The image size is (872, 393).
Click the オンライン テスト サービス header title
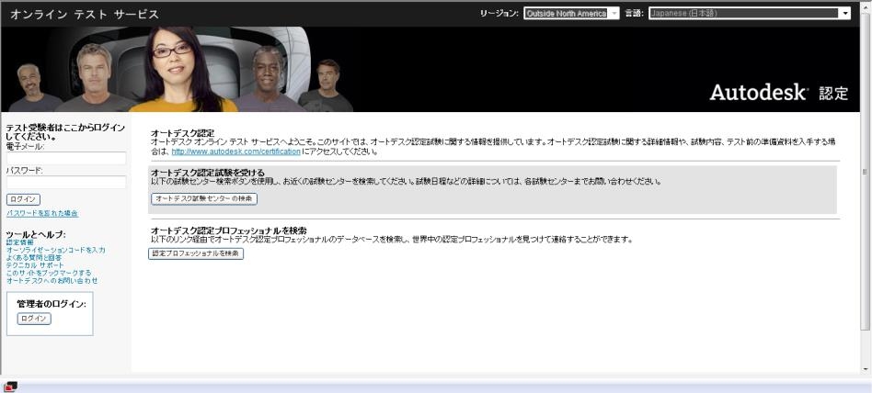point(85,15)
